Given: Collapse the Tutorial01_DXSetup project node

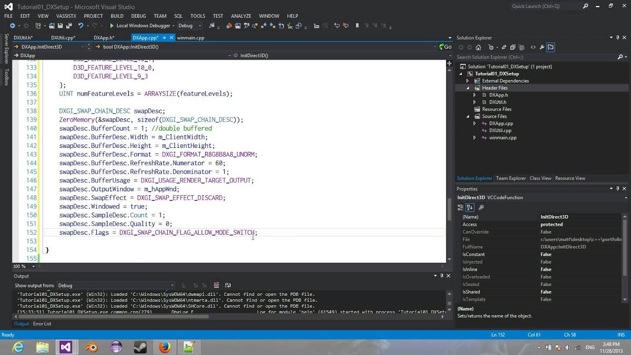Looking at the screenshot, I should tap(460, 73).
